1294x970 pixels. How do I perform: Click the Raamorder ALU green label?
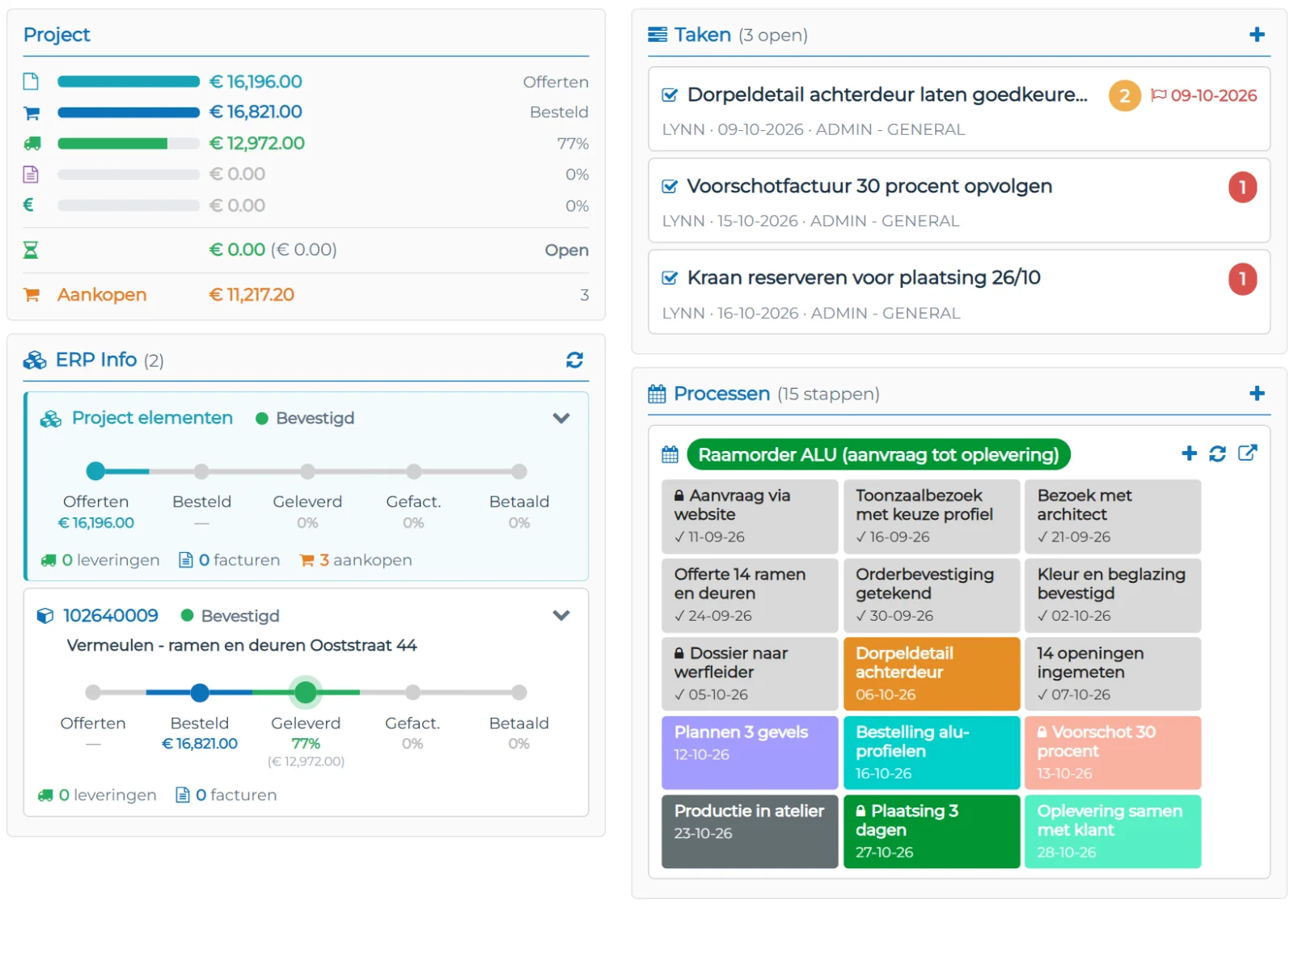click(x=878, y=454)
